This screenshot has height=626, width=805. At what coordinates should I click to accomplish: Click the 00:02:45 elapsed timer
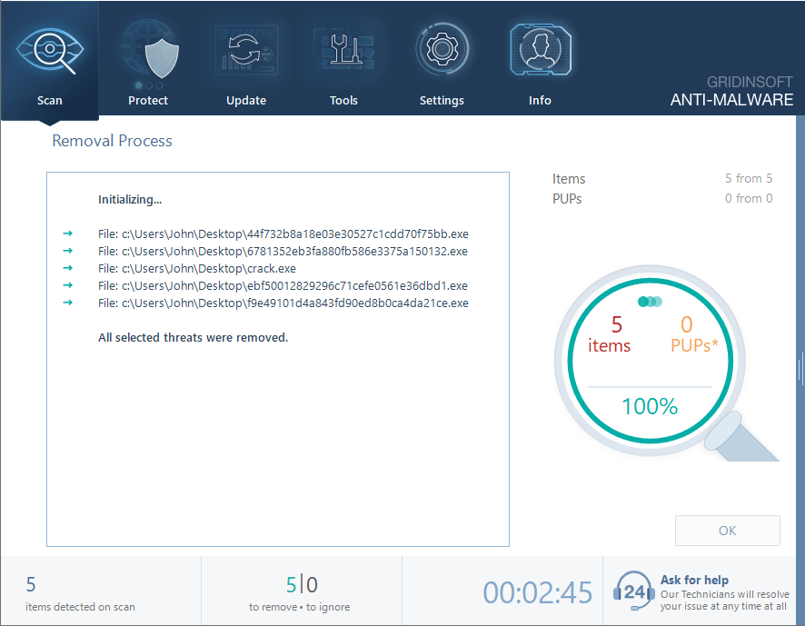click(537, 591)
